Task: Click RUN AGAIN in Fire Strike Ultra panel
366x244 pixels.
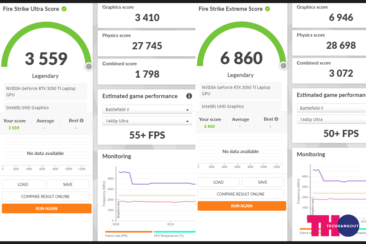Action: (47, 209)
